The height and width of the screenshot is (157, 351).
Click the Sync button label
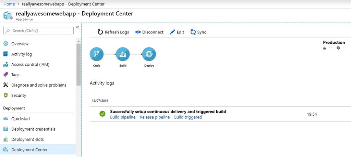tap(202, 32)
